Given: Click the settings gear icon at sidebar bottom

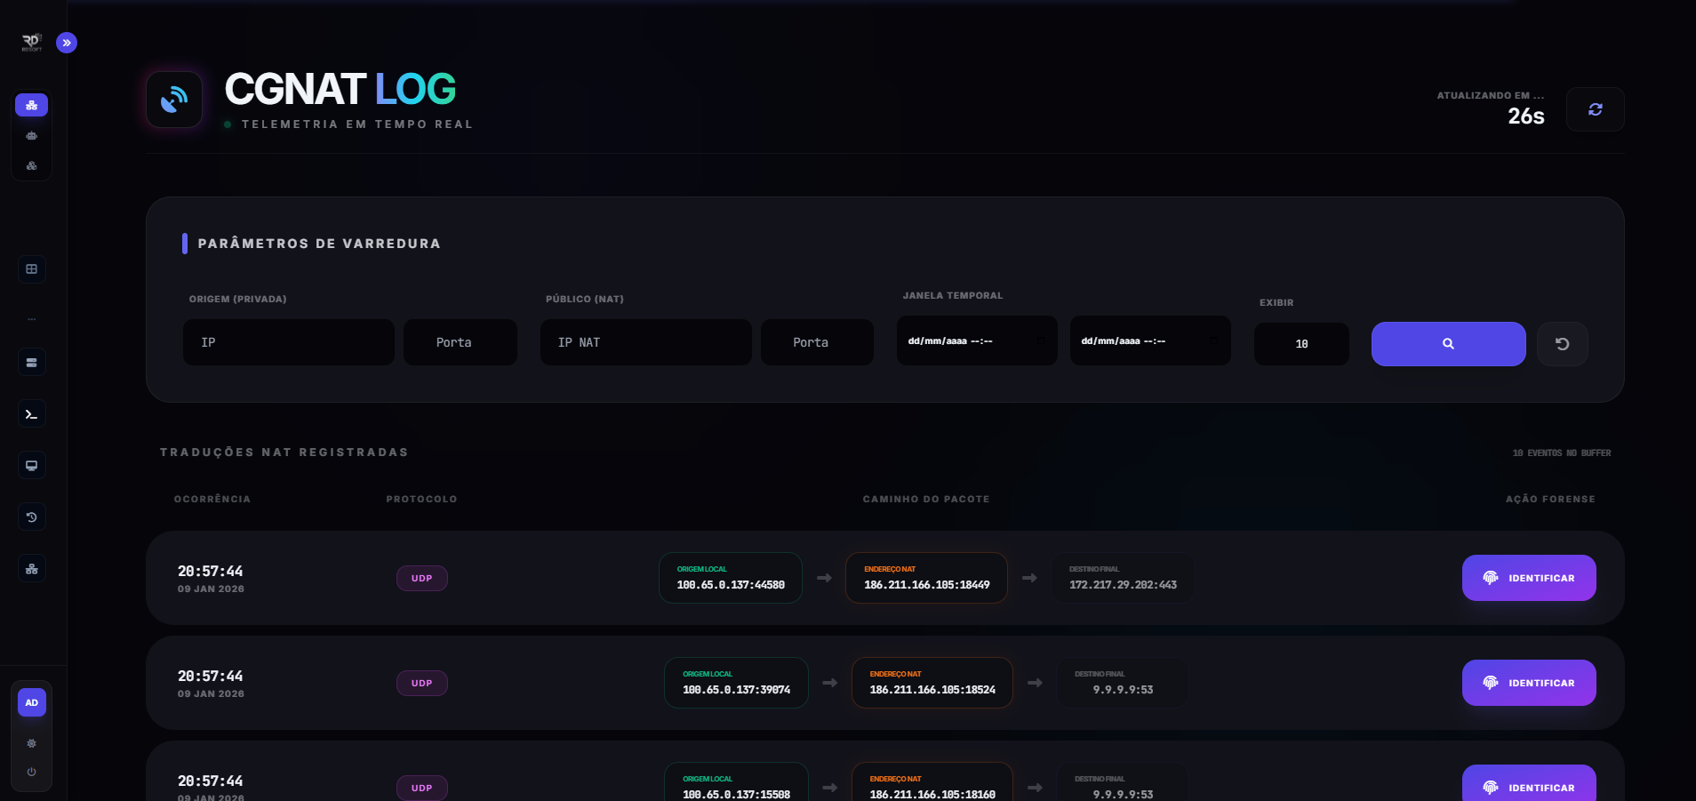Looking at the screenshot, I should coord(32,743).
